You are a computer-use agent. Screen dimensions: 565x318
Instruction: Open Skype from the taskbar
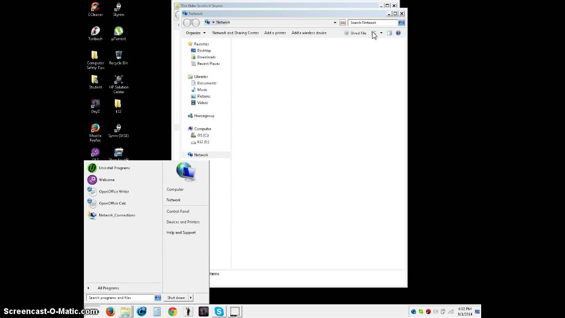pos(219,312)
